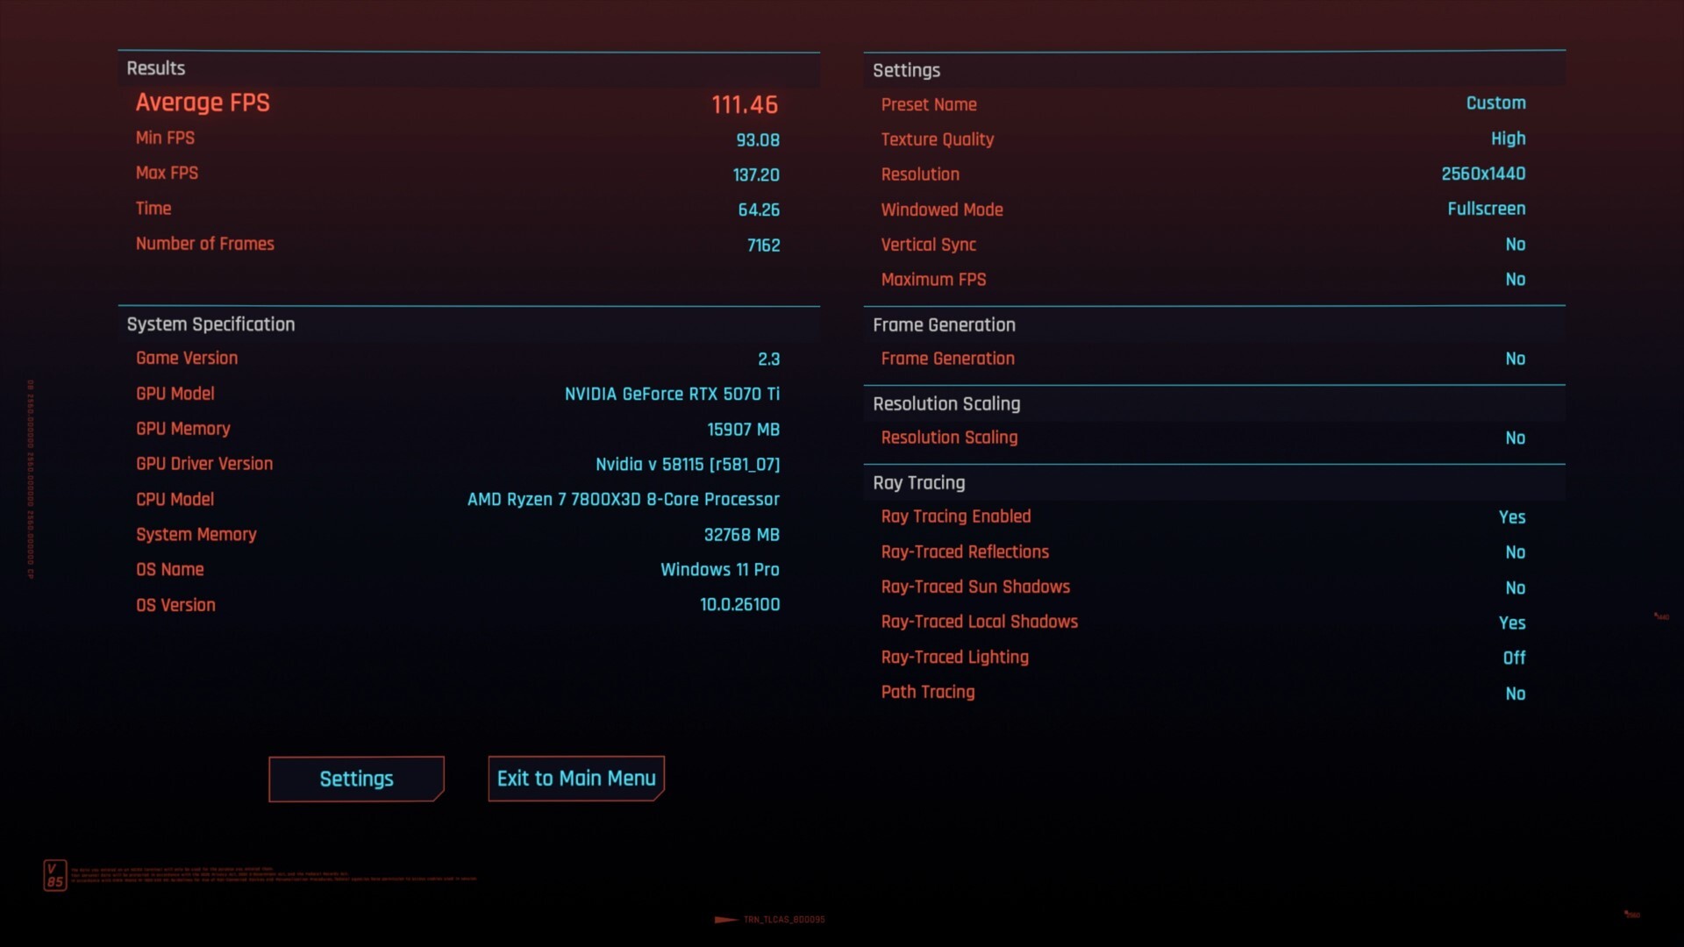
Task: Click the Windowed Mode label
Action: point(941,210)
